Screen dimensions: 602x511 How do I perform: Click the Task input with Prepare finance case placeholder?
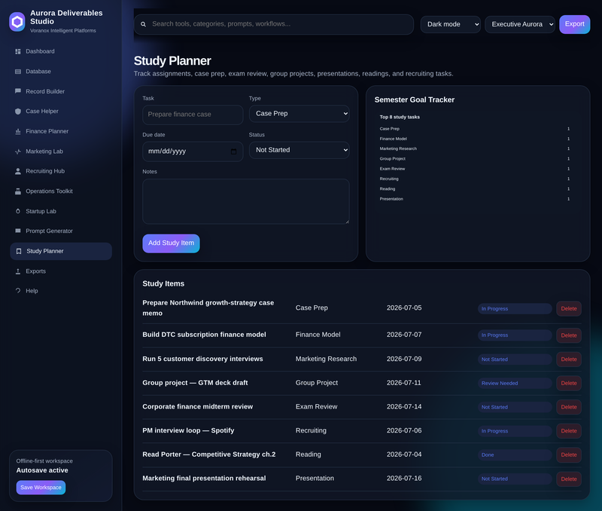pos(193,115)
